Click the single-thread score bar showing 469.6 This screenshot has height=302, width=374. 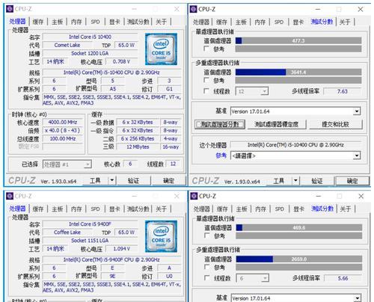tap(299, 227)
